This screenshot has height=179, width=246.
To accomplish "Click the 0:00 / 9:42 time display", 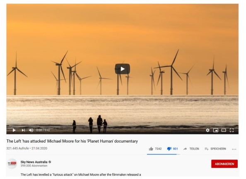I will tap(43, 130).
